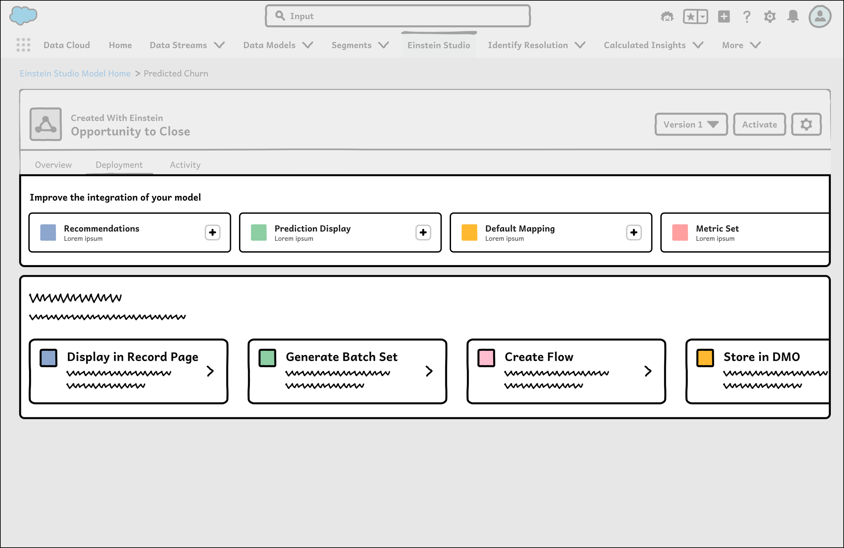Click the Activate button
Screen dimensions: 844x548
(x=759, y=124)
